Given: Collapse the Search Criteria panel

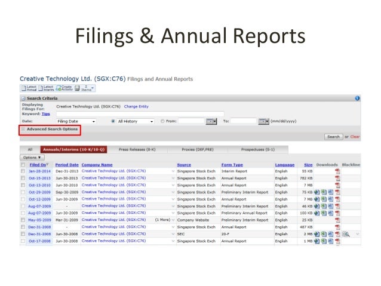Looking at the screenshot, I should [23, 99].
